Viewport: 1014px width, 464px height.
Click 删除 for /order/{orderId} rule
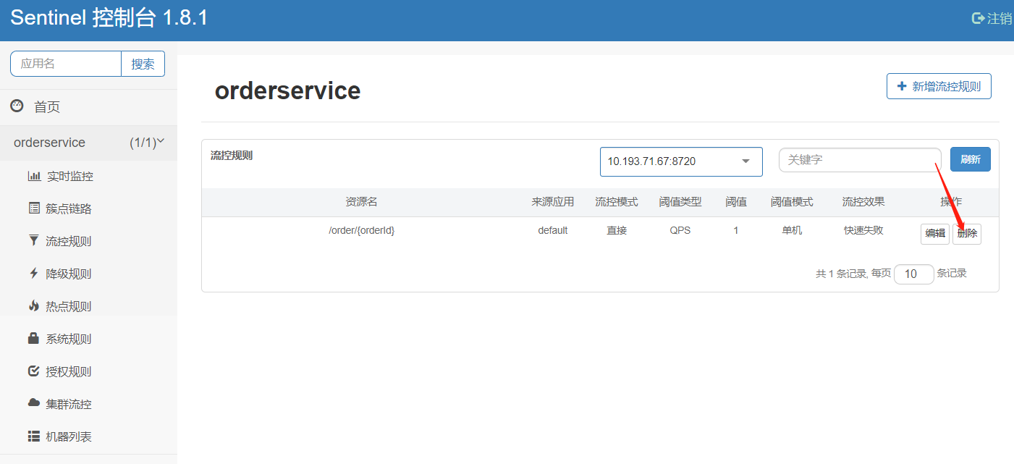point(967,234)
